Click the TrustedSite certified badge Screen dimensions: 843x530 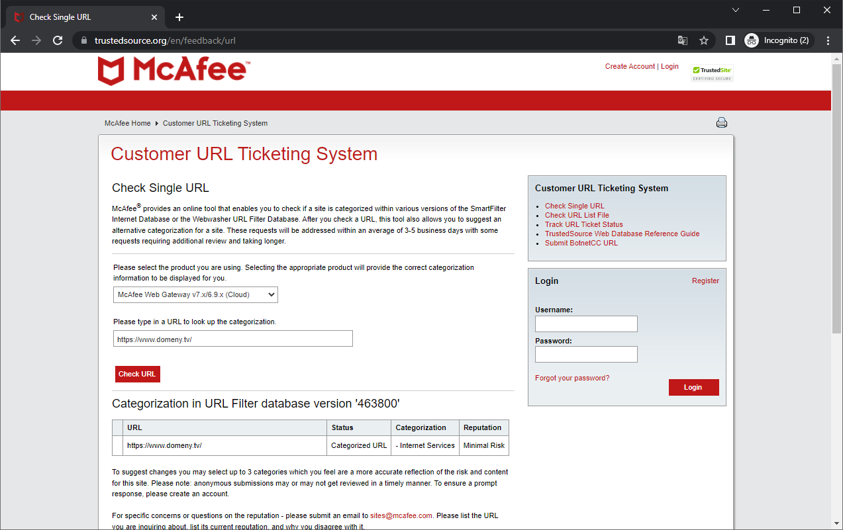(712, 73)
